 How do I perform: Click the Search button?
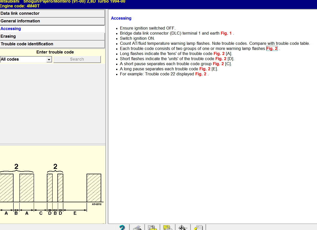point(77,59)
